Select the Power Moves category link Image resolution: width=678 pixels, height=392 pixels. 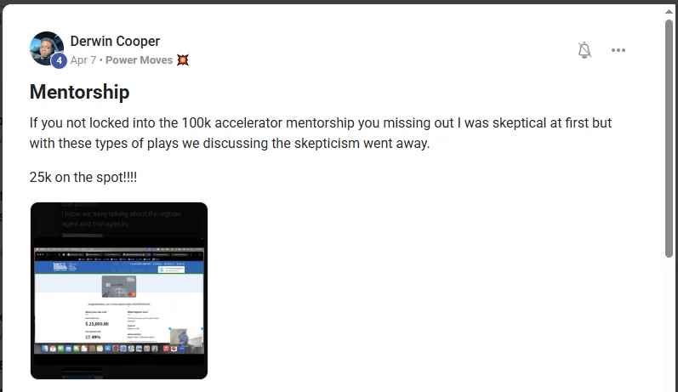point(139,60)
